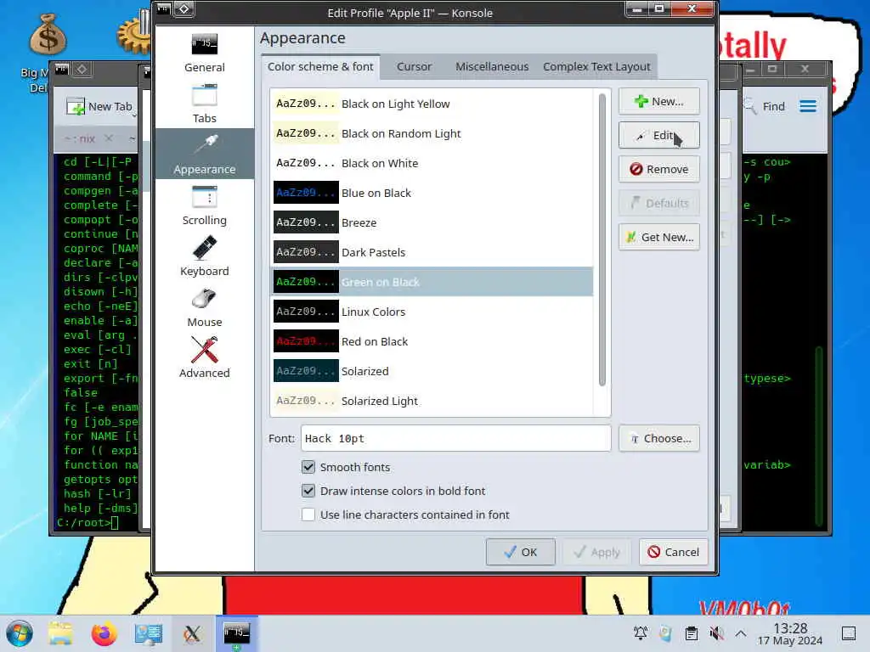
Task: Click the show desktop button in the taskbar
Action: [849, 632]
